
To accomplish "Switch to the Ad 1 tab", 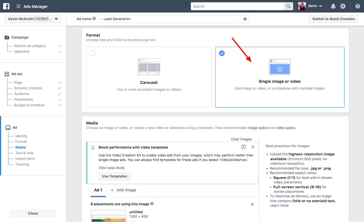I will 98,190.
